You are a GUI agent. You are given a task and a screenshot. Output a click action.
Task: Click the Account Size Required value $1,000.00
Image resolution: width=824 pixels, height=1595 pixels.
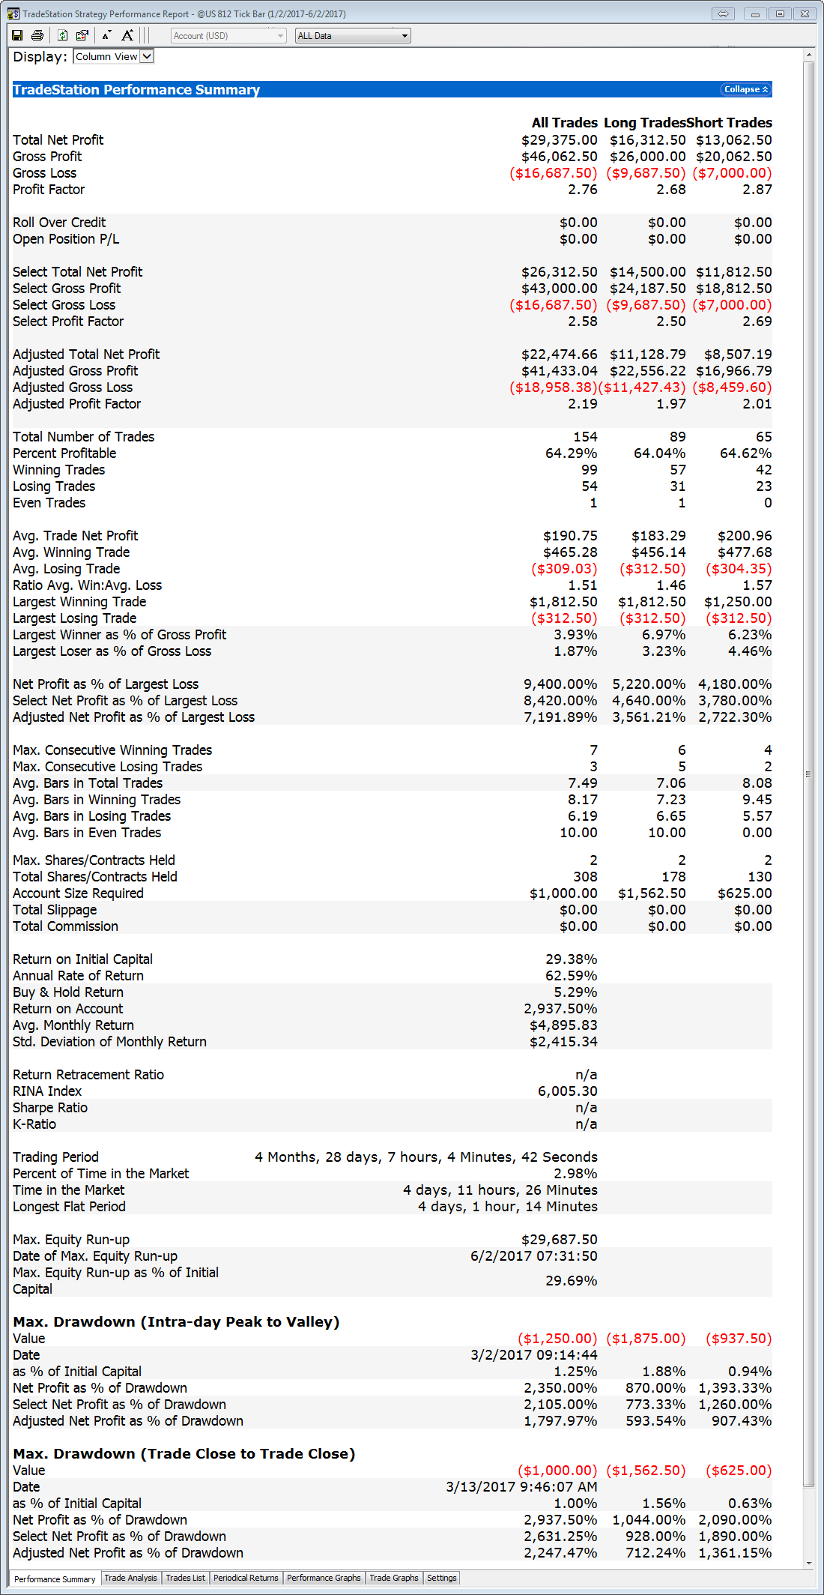[x=563, y=893]
